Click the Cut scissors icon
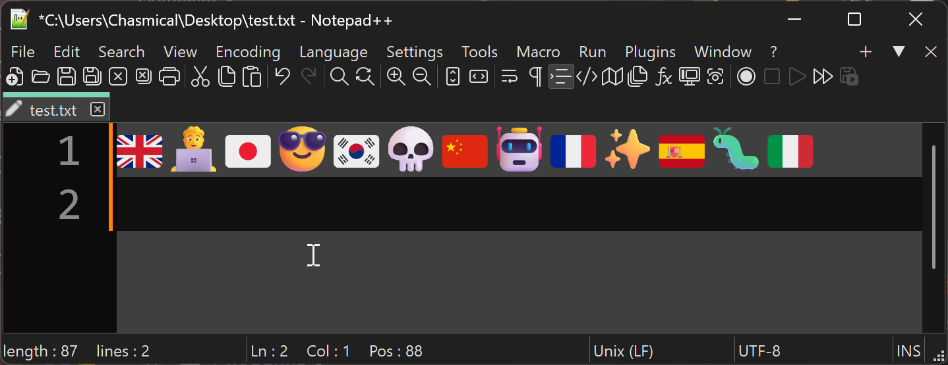The height and width of the screenshot is (365, 948). (200, 77)
